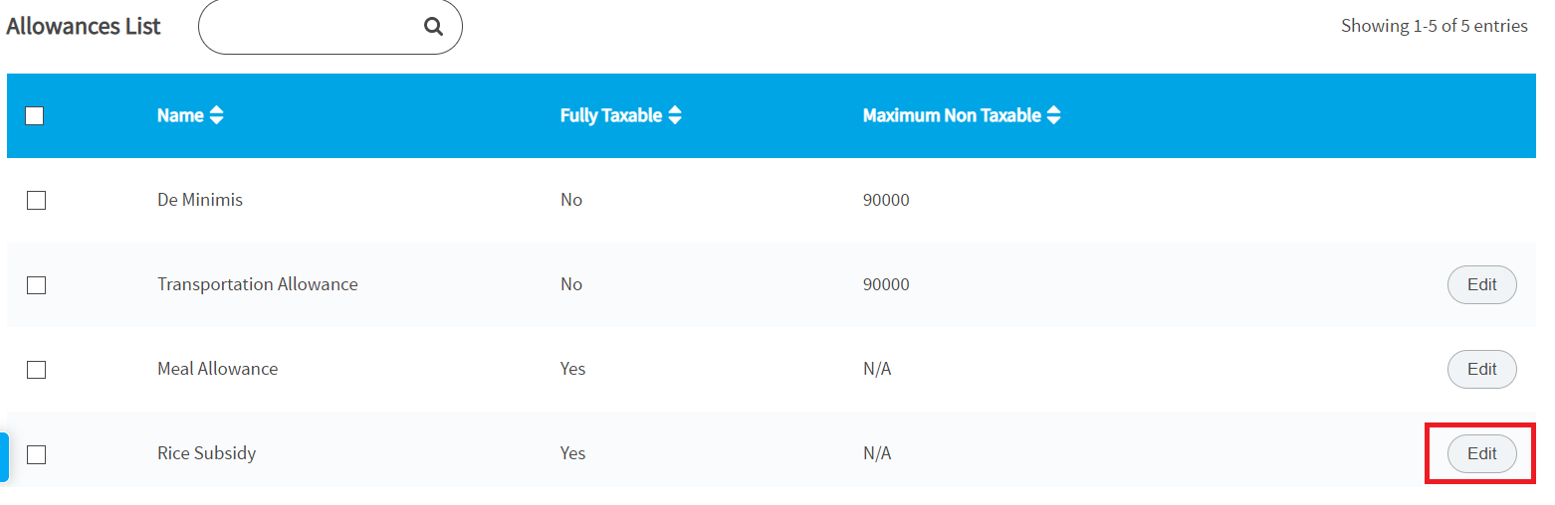Click the Fully Taxable column header text
Viewport: 1555px width, 505px height.
[x=611, y=115]
